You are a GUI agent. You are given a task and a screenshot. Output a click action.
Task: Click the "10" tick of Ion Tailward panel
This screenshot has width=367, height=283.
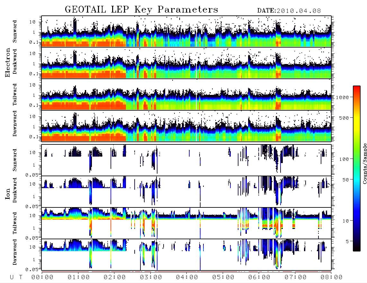[32, 215]
